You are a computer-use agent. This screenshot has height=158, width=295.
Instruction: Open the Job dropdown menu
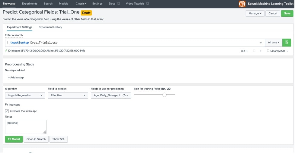[x=244, y=51]
